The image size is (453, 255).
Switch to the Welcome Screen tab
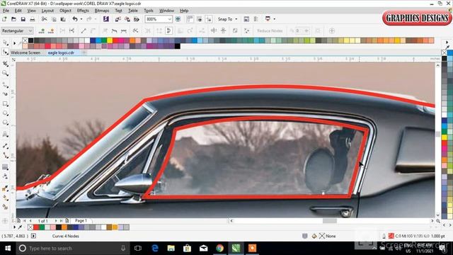25,52
